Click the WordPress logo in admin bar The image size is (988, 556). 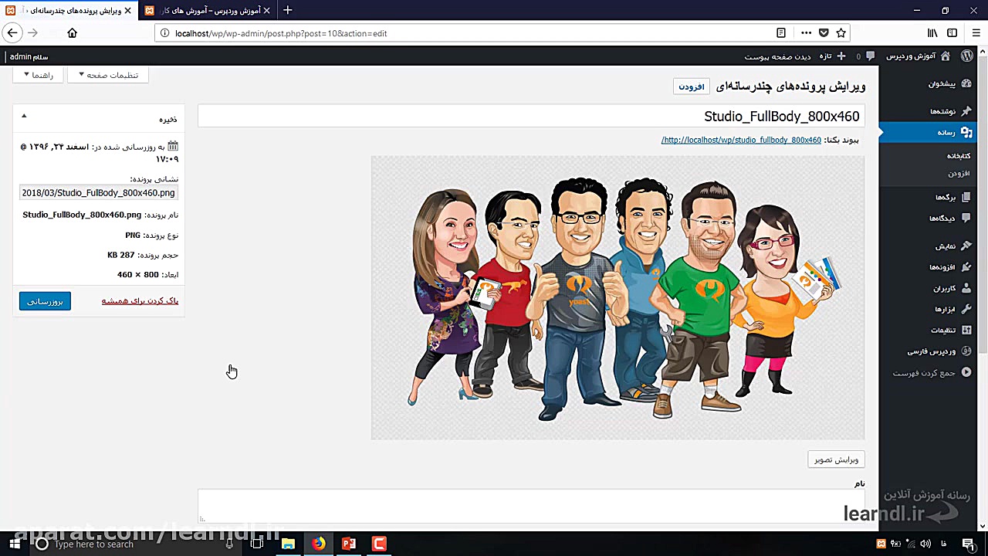coord(967,56)
